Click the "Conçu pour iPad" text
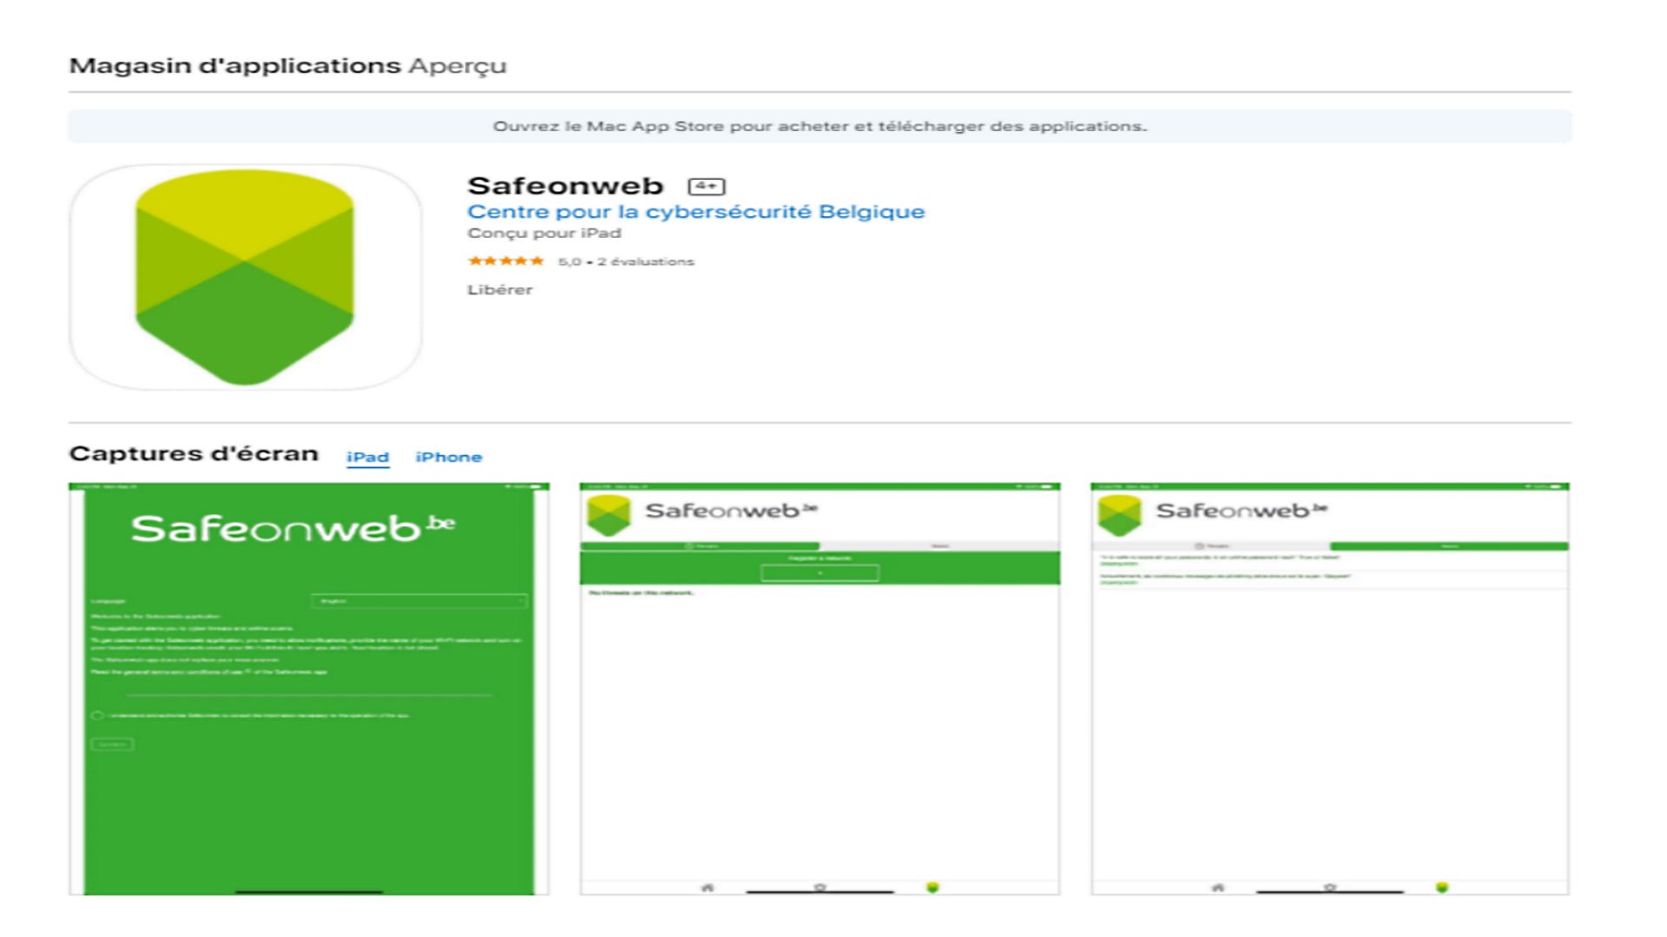Image resolution: width=1667 pixels, height=937 pixels. click(544, 234)
